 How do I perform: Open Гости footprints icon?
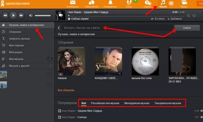(x=129, y=2)
